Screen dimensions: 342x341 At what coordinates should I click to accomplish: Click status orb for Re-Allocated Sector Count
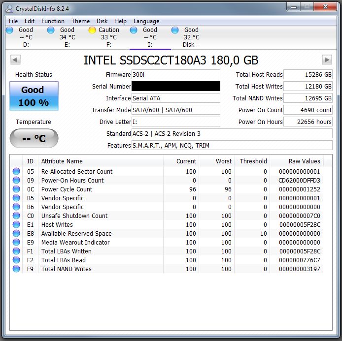point(16,171)
